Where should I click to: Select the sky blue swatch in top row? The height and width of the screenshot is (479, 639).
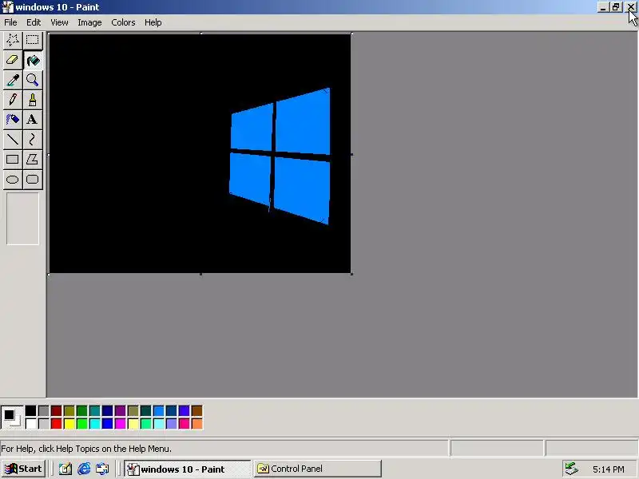[x=158, y=410]
